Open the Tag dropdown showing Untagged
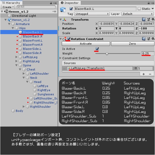 [92, 14]
